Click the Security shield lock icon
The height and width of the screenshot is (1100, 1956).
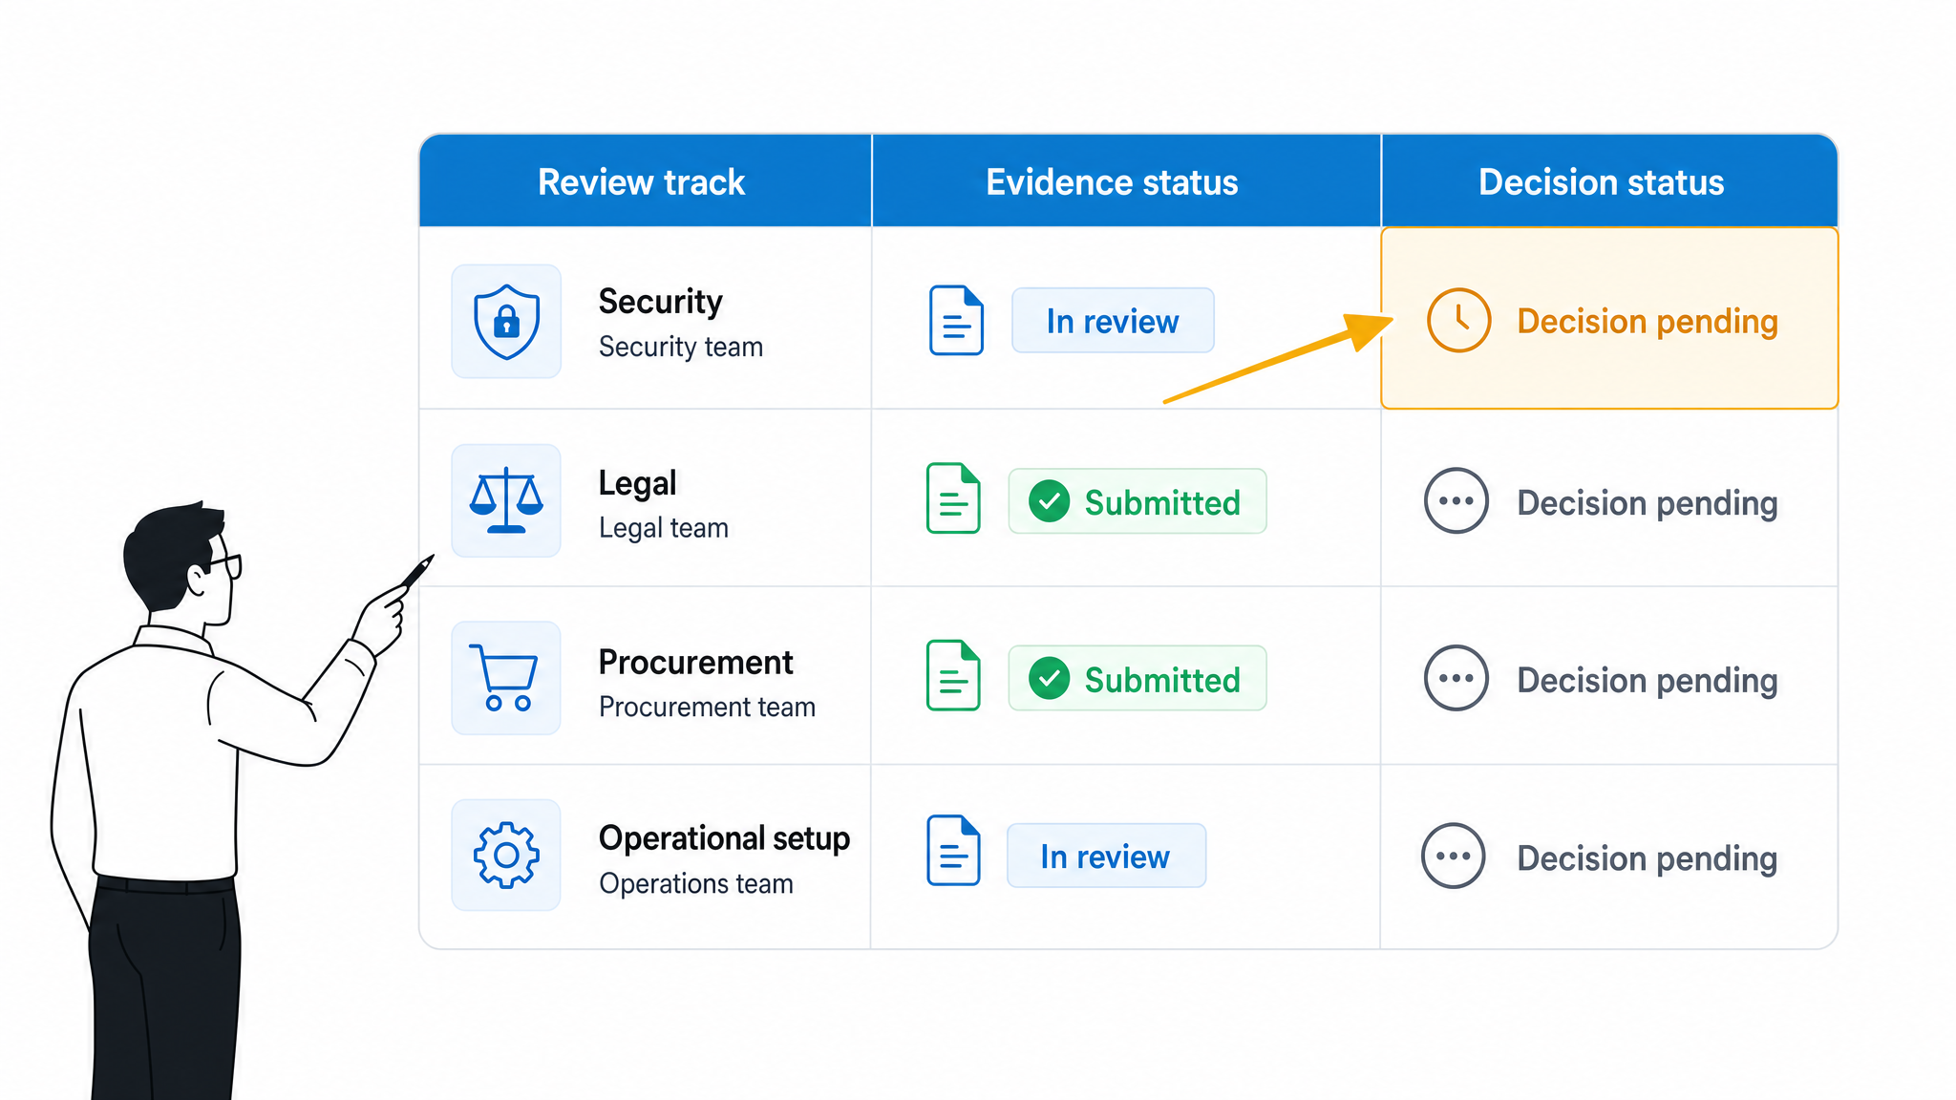(506, 321)
